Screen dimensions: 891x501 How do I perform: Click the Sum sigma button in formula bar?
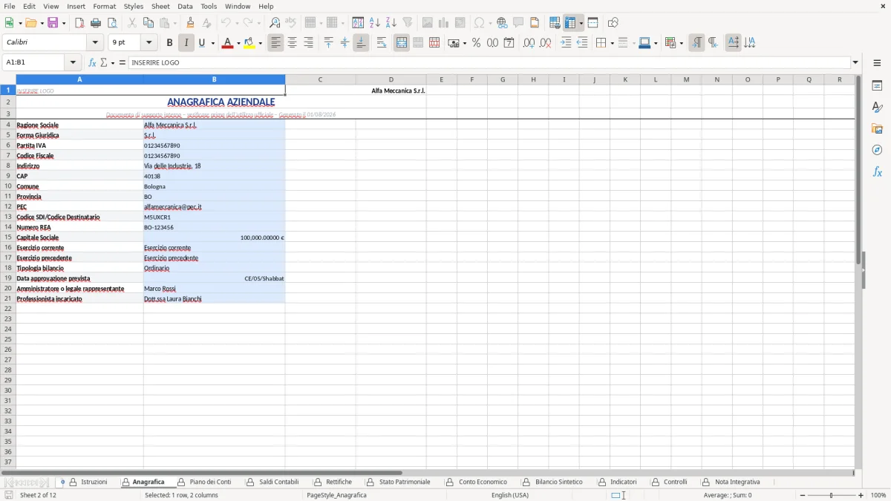(104, 62)
